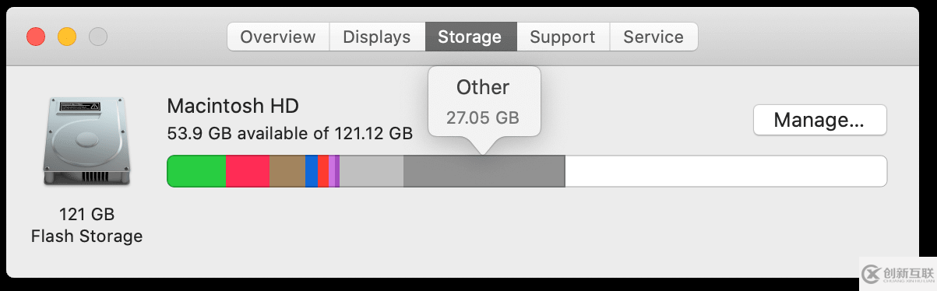Click the light gray storage segment

tap(372, 171)
